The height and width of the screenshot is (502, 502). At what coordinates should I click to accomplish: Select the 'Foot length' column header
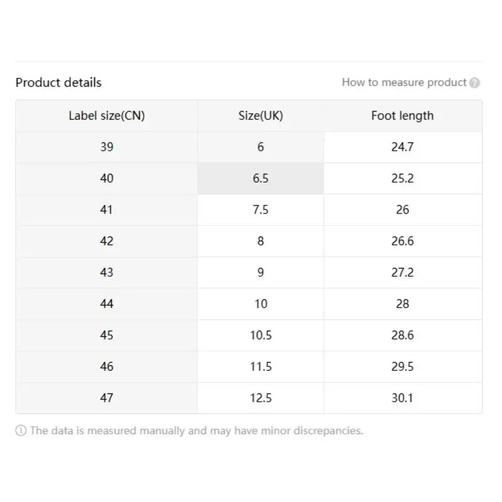(403, 115)
